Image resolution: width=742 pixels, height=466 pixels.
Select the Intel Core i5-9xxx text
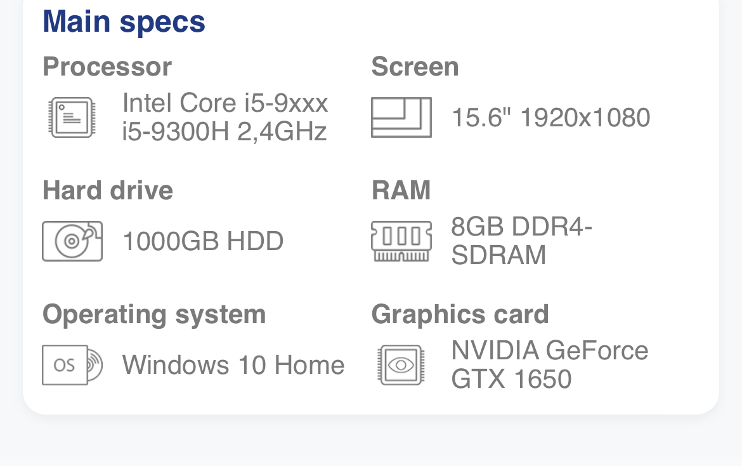(x=225, y=103)
